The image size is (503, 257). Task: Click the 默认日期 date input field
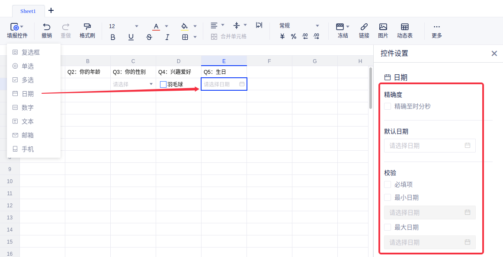coord(429,146)
